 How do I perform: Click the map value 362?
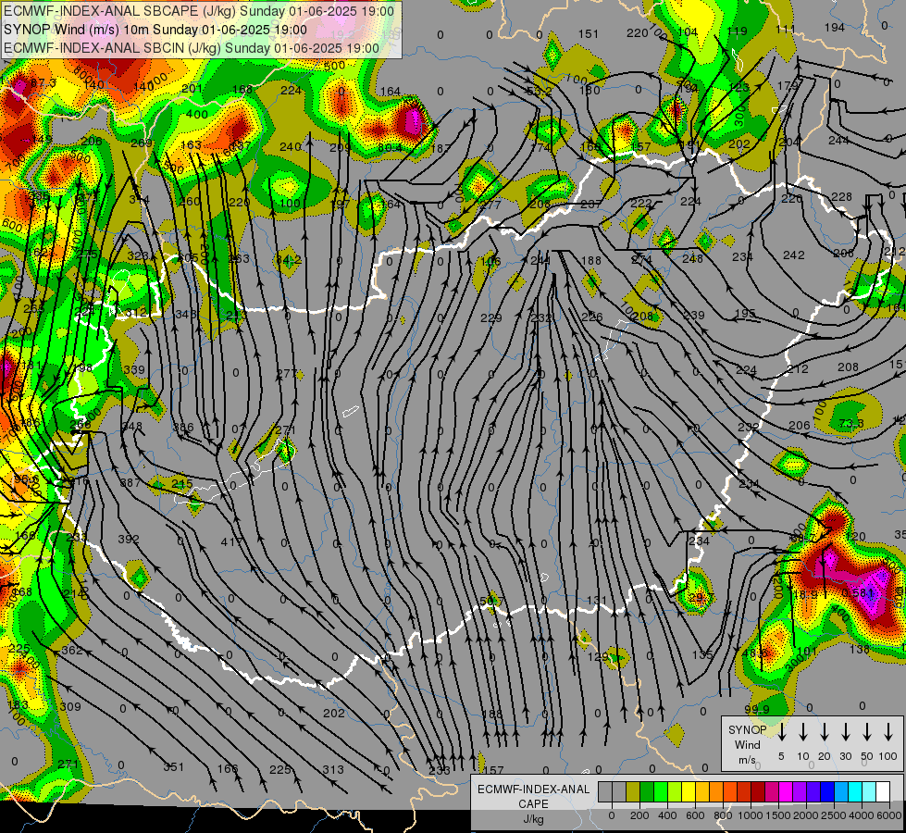[71, 650]
